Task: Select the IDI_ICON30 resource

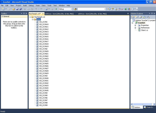Action: 44,78
